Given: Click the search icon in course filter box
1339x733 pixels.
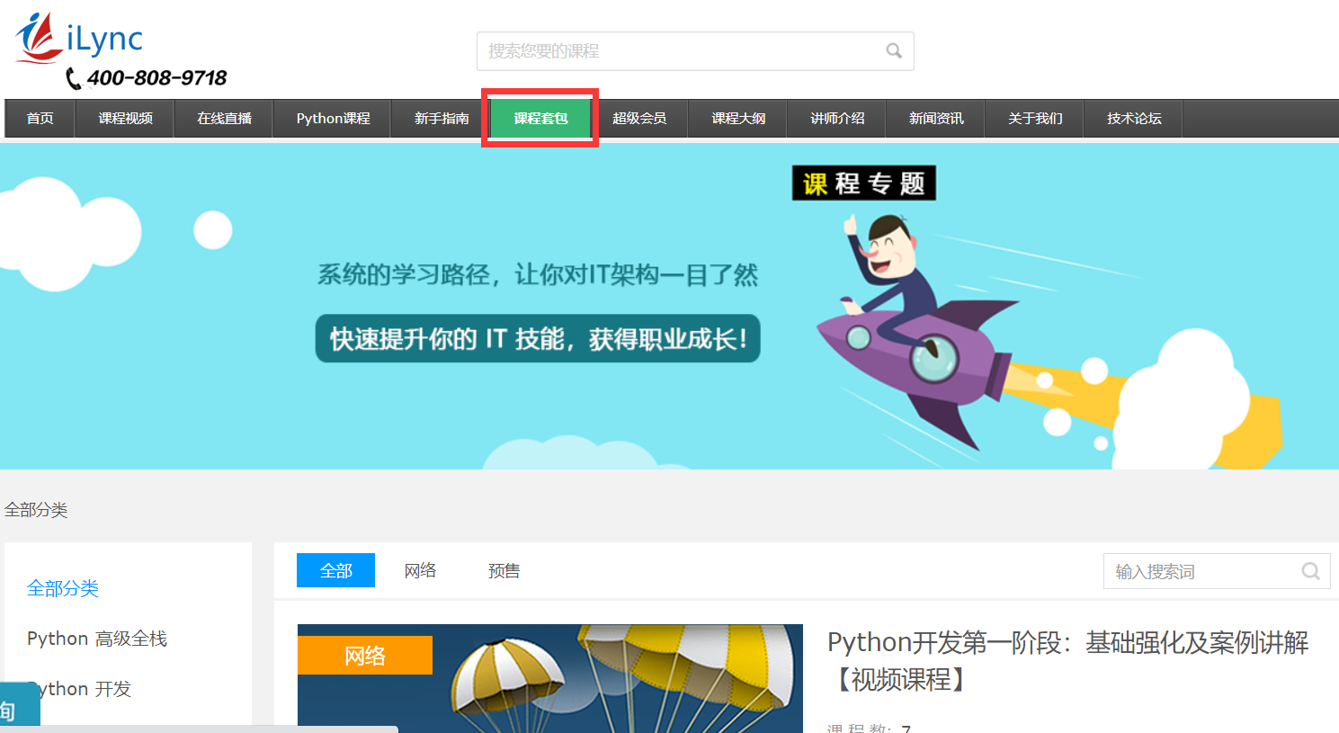Looking at the screenshot, I should coord(1310,571).
